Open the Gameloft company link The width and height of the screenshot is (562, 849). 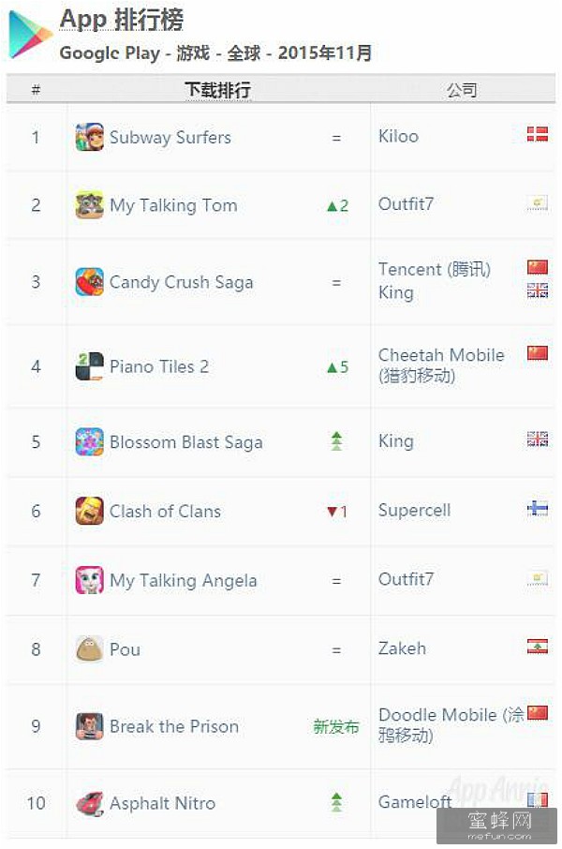(x=415, y=802)
